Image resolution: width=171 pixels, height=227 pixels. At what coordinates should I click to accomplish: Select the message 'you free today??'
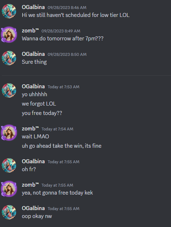pyautogui.click(x=42, y=113)
